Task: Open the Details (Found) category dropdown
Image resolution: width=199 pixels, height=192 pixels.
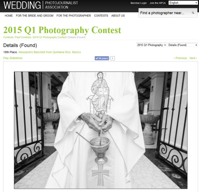Action: point(183,45)
